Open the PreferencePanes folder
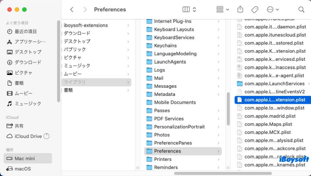Screen dimensions: 311x176 [x=183, y=143]
